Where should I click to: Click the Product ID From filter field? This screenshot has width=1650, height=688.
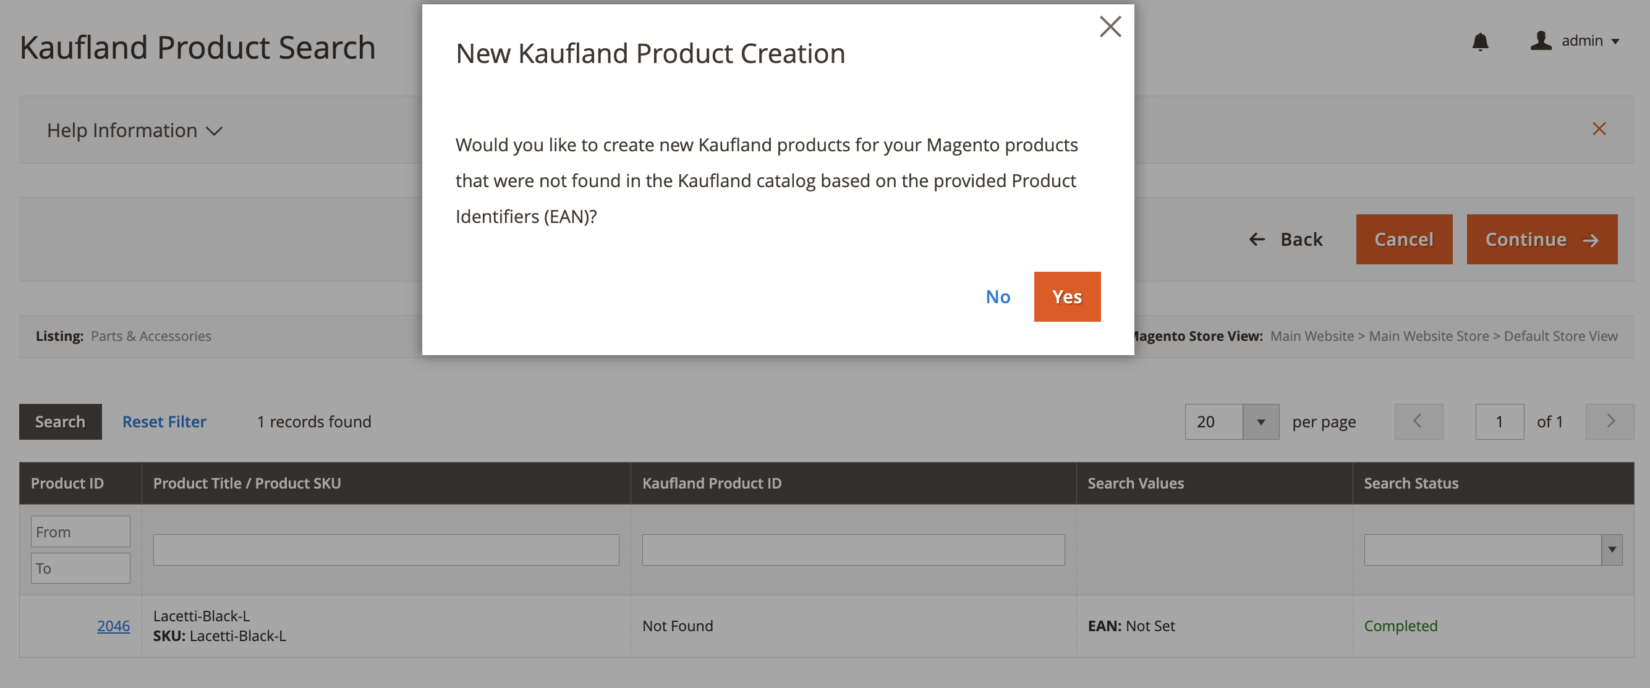coord(80,532)
